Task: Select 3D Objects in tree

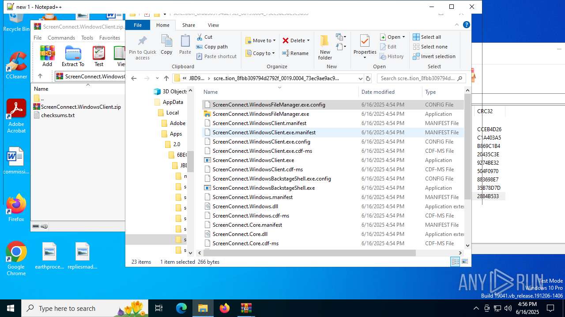Action: click(174, 92)
